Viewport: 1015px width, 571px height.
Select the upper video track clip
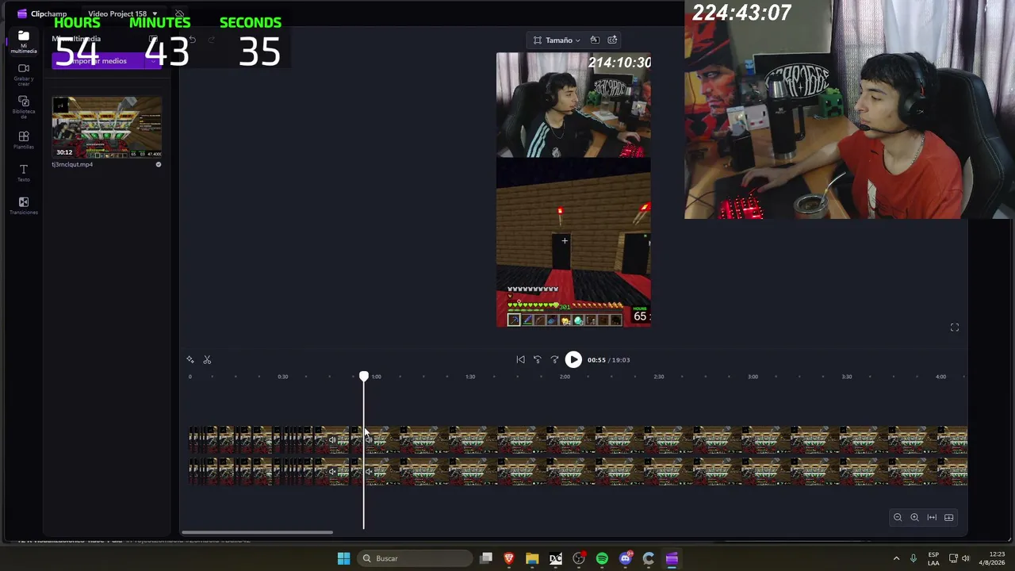pos(666,440)
